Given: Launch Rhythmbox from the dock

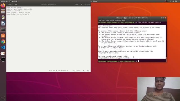Looking at the screenshot, I should [x=3, y=17].
